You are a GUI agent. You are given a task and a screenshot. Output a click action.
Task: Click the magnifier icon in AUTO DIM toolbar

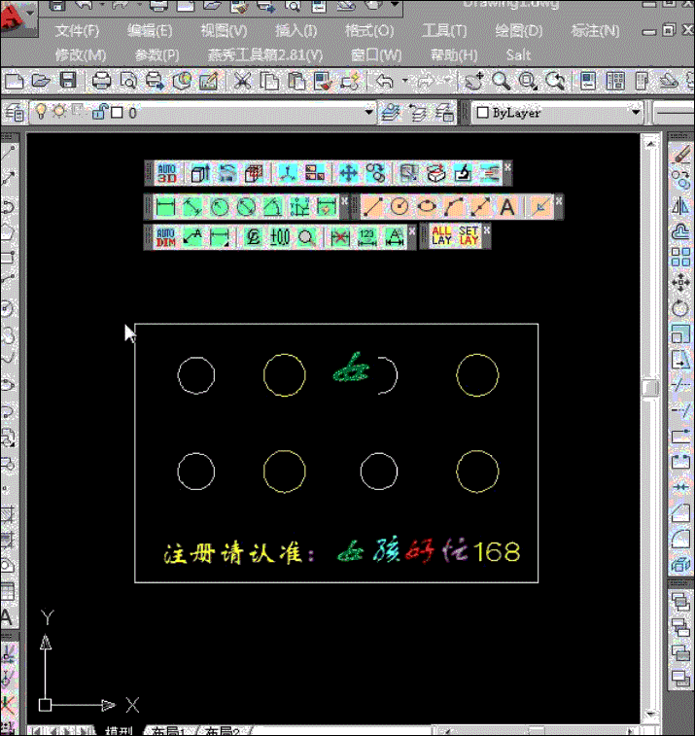click(x=306, y=237)
